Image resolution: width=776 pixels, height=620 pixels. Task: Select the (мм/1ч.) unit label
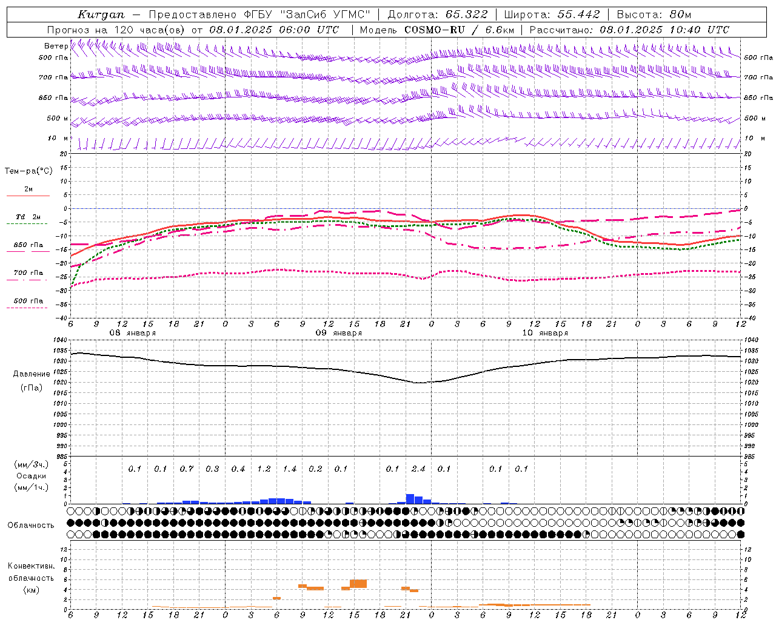[x=31, y=487]
